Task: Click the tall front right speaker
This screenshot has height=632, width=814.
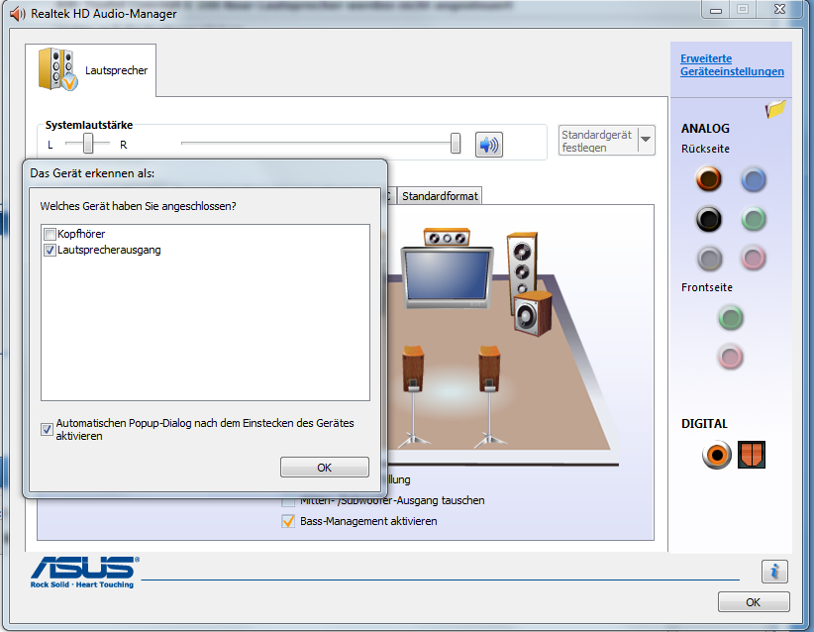Action: [x=522, y=264]
